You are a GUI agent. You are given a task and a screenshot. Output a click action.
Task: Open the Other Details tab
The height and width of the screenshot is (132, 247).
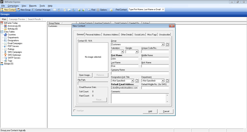click(126, 34)
